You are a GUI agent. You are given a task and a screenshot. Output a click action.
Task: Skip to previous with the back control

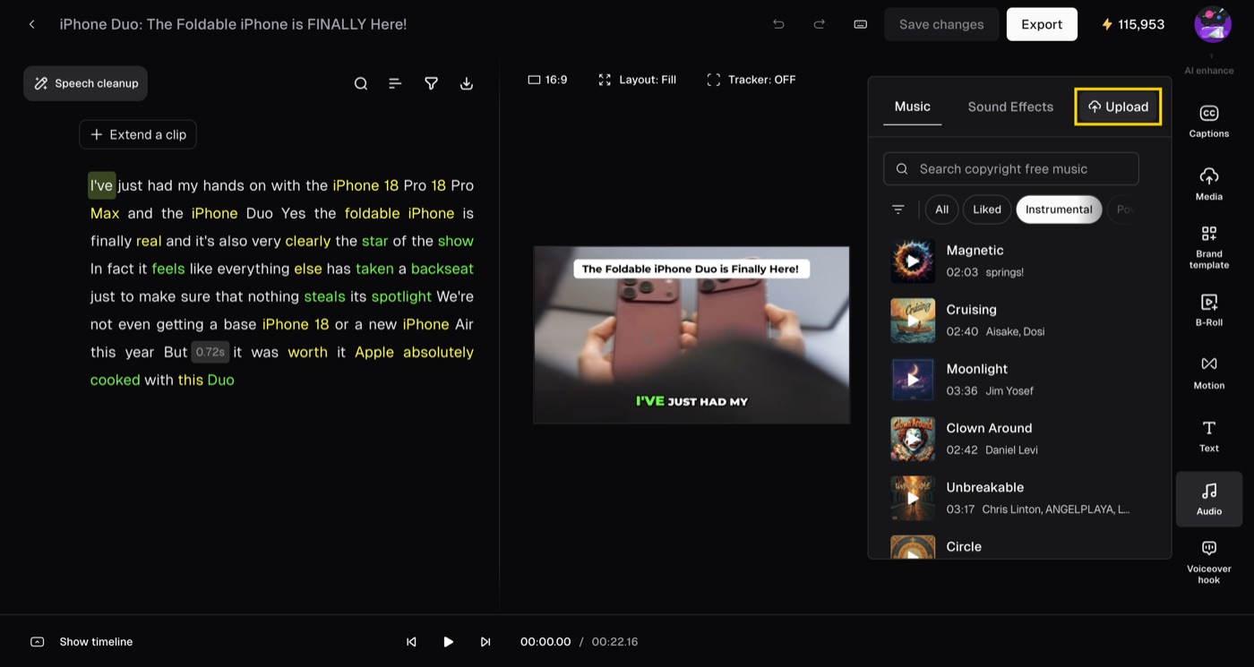coord(411,642)
